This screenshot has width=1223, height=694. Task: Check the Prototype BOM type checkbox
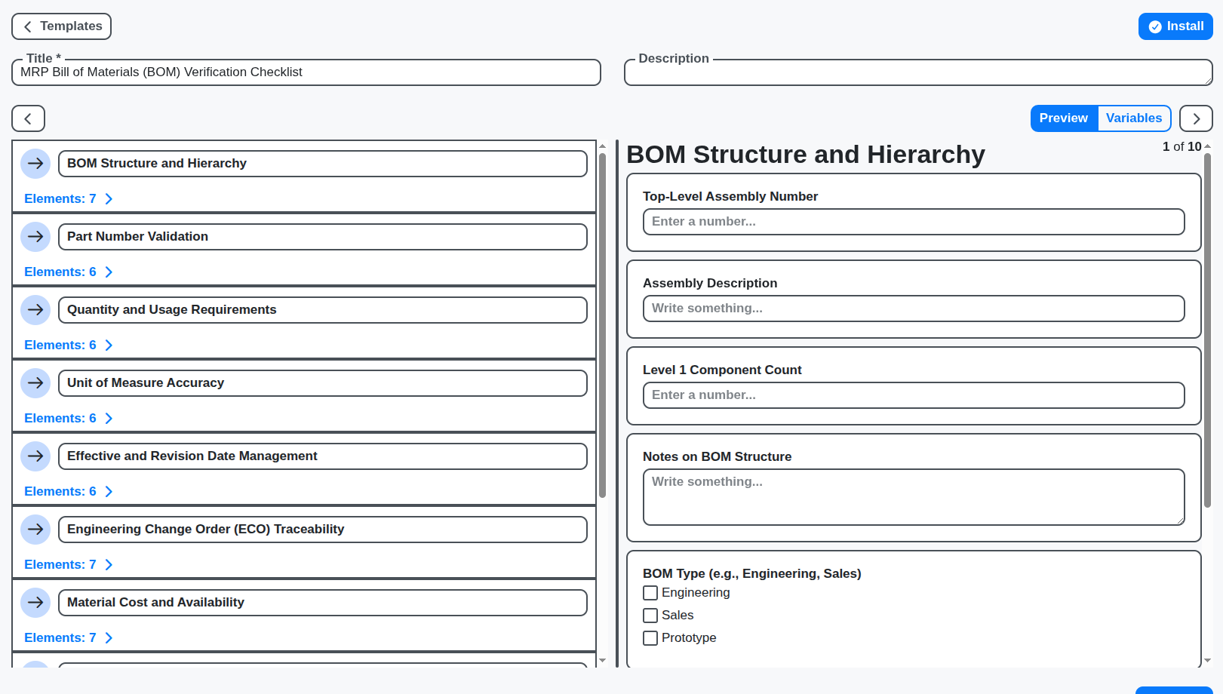click(x=650, y=638)
